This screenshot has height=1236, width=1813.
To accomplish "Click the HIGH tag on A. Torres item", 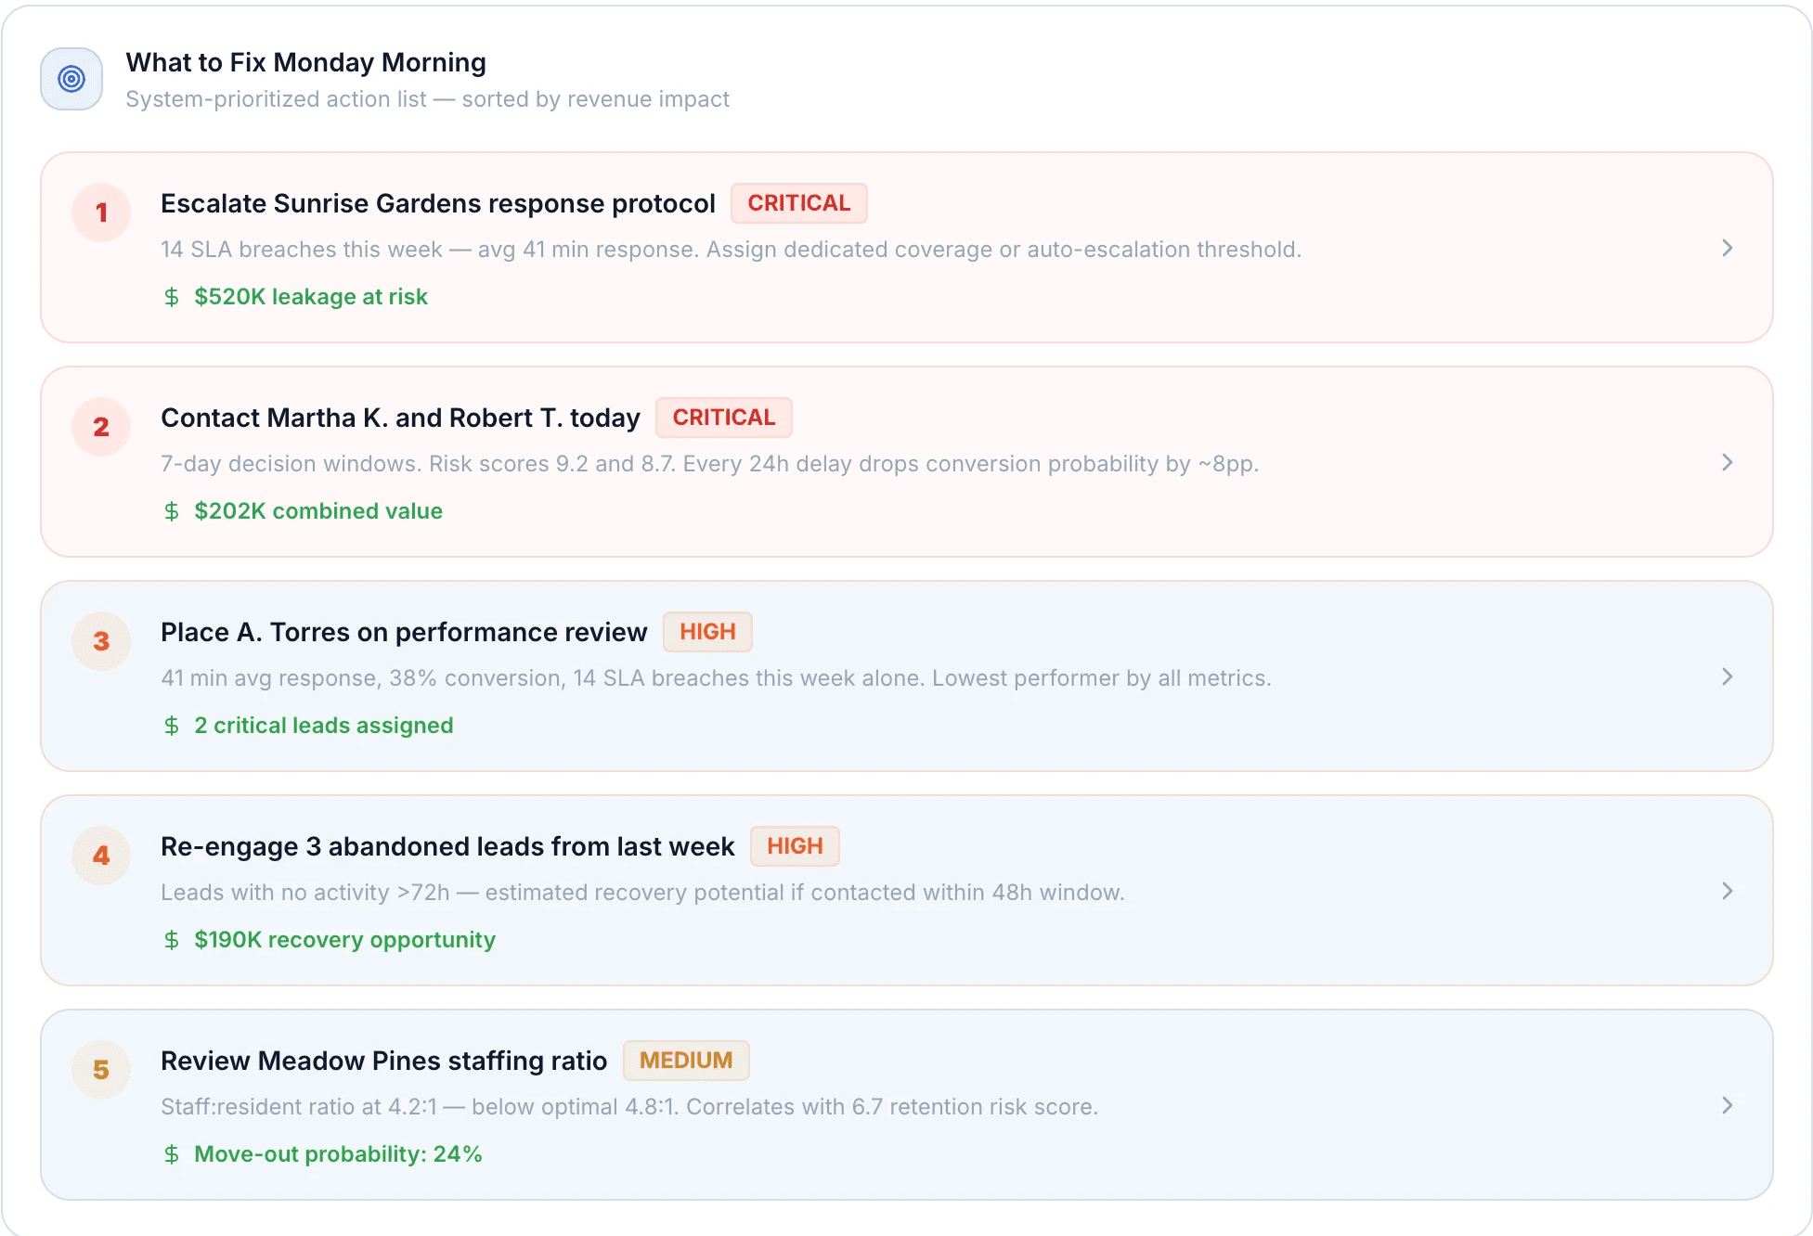I will coord(707,632).
